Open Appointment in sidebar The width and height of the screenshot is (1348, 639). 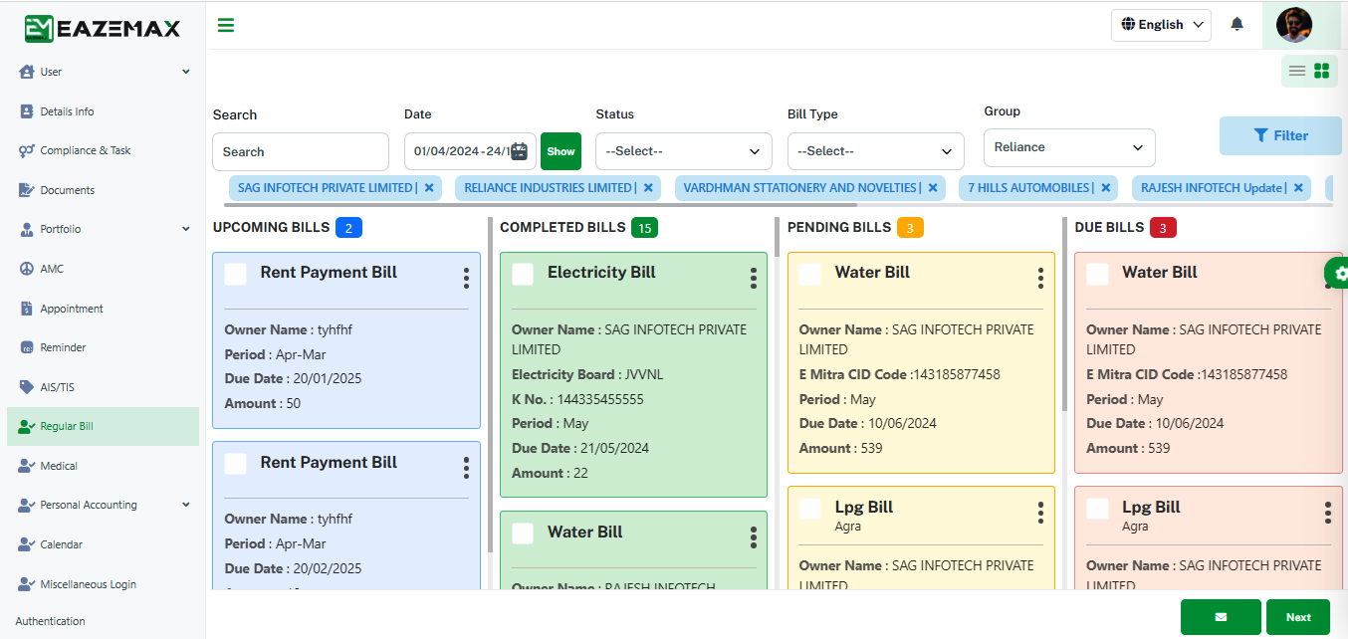coord(71,309)
